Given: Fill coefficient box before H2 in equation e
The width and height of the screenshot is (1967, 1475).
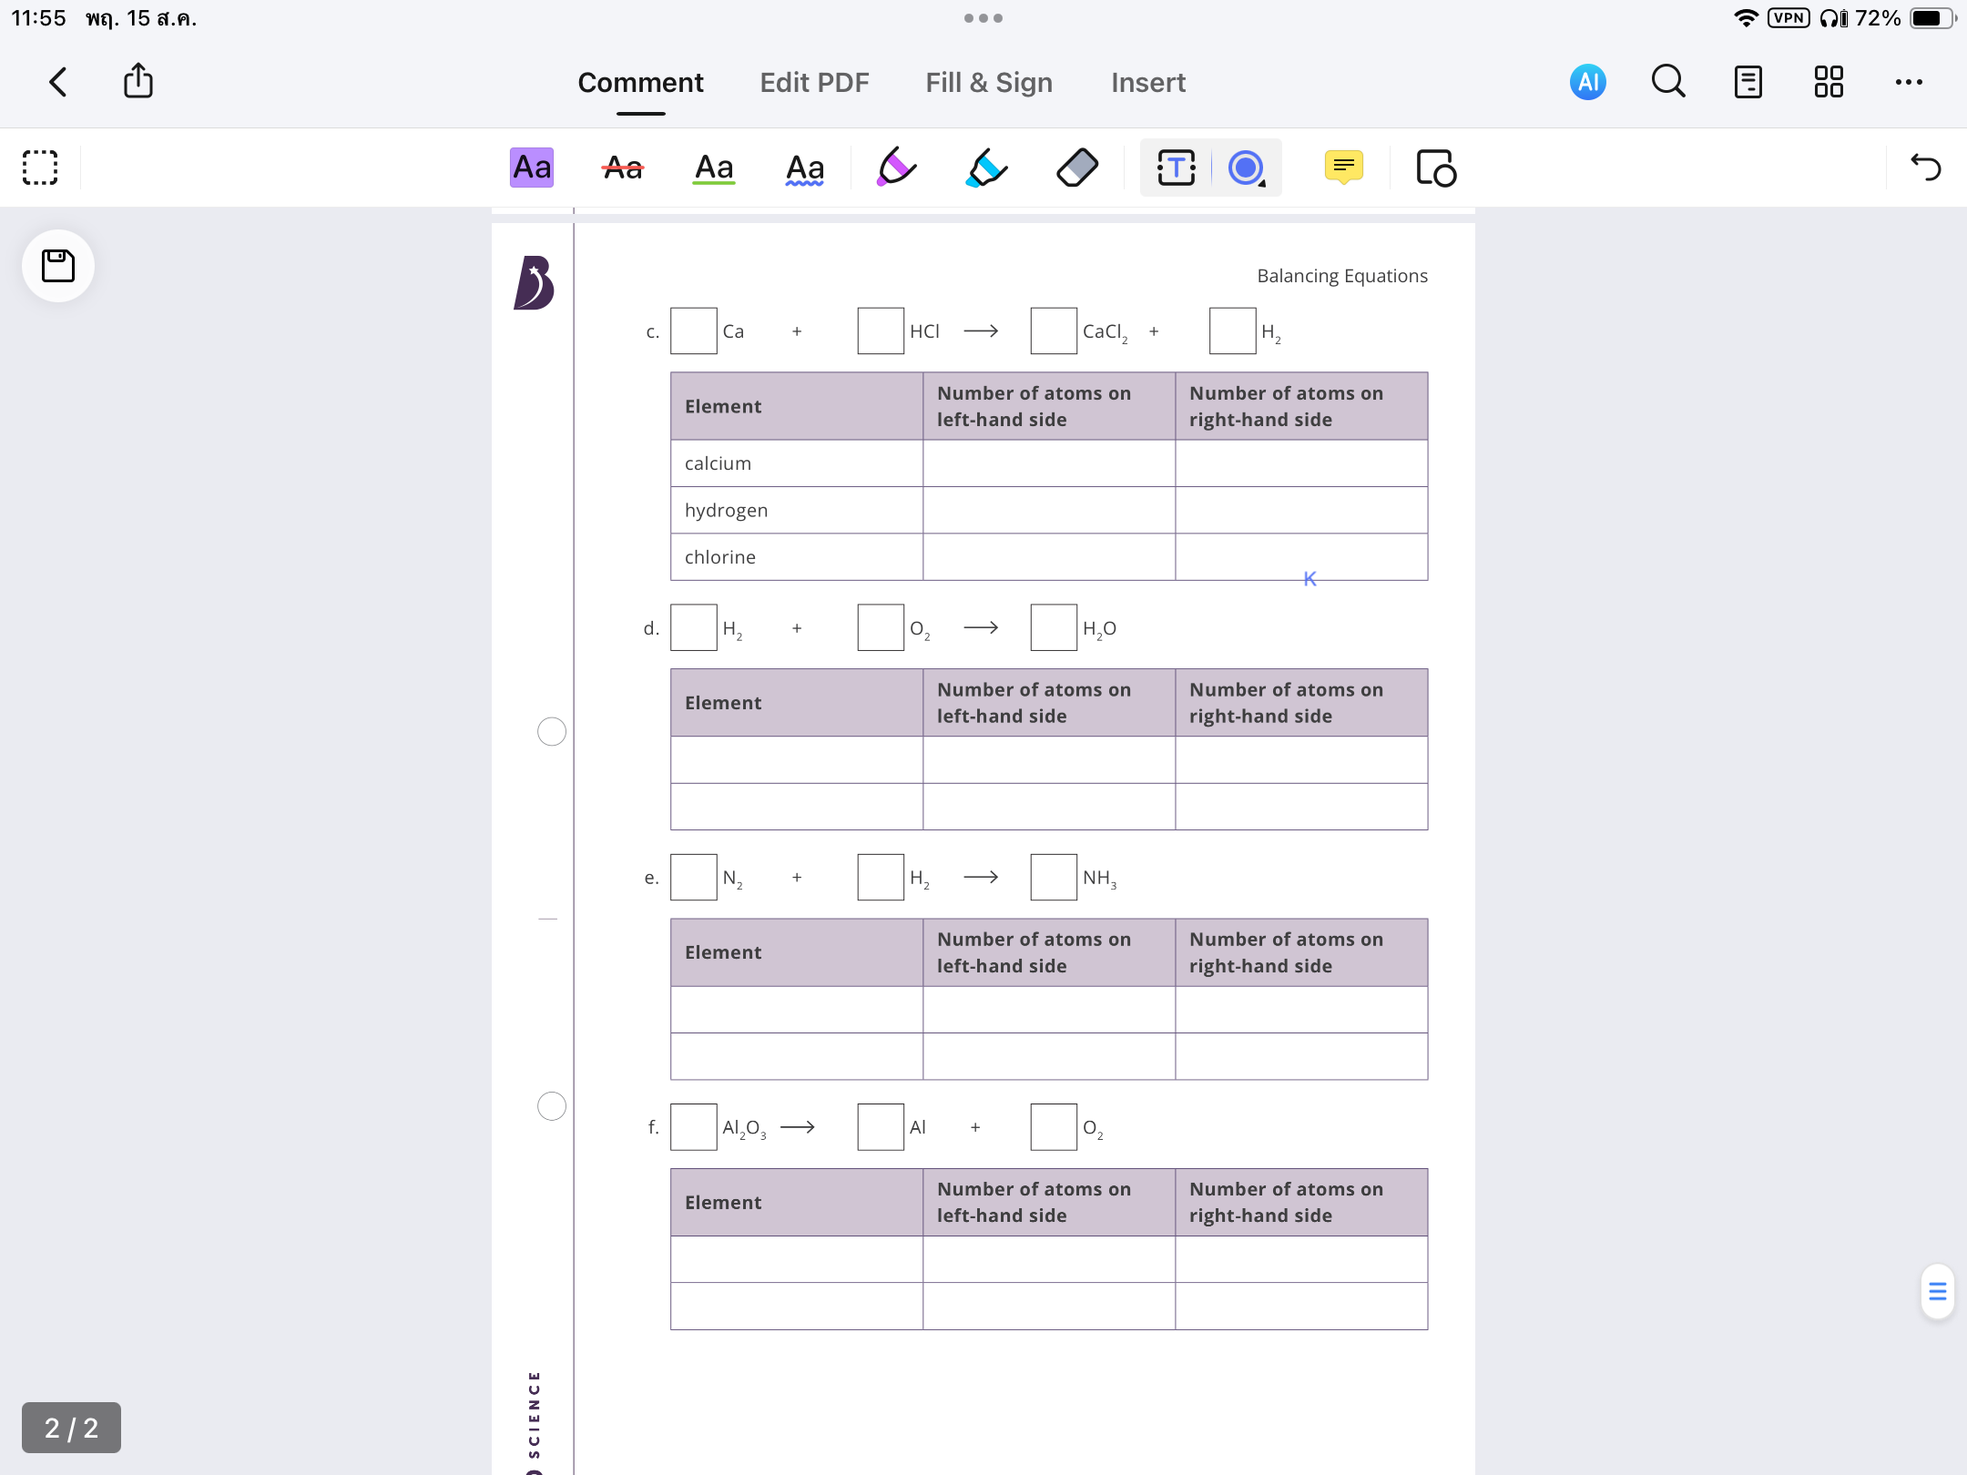Looking at the screenshot, I should coord(881,877).
